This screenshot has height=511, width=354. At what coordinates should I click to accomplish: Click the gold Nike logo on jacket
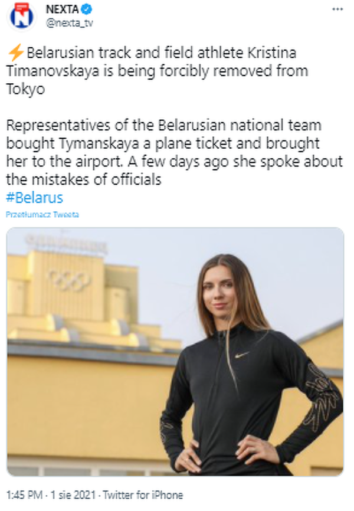point(242,355)
